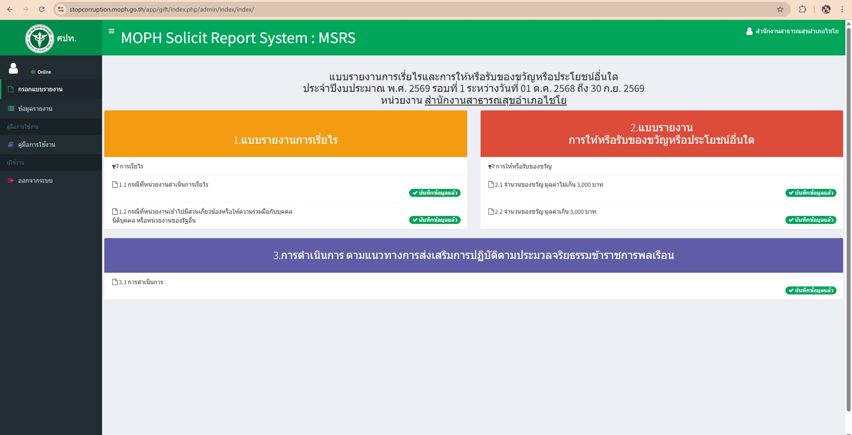Open item 3.1 การดำเนินการ
Viewport: 852px width, 435px height.
141,282
